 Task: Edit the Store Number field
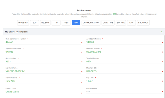[43, 62]
